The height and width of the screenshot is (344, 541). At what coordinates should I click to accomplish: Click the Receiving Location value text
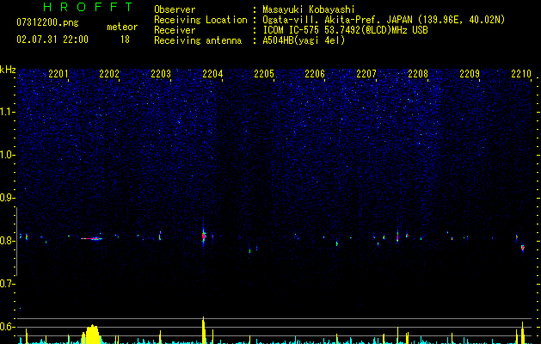pos(384,20)
